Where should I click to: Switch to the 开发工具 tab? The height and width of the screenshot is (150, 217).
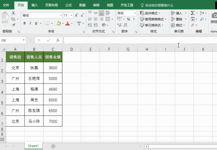(x=127, y=5)
